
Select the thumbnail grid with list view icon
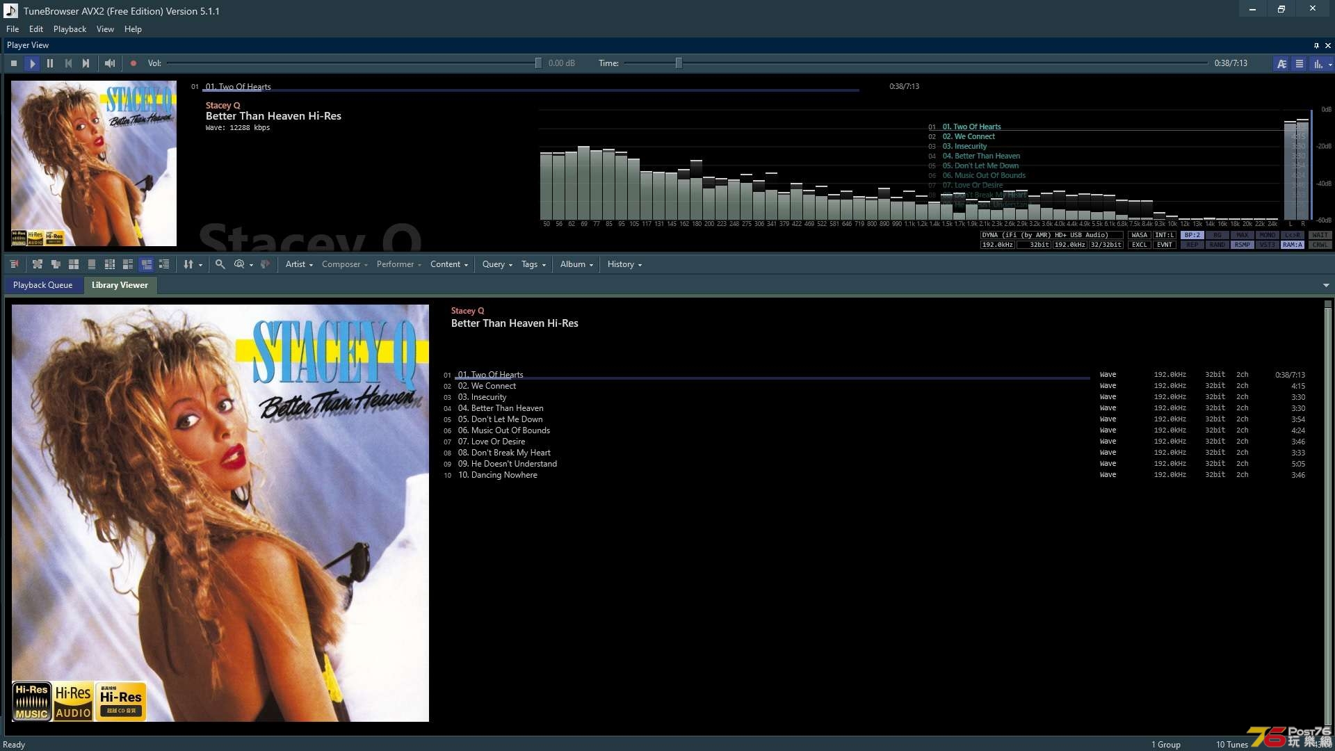coord(110,264)
